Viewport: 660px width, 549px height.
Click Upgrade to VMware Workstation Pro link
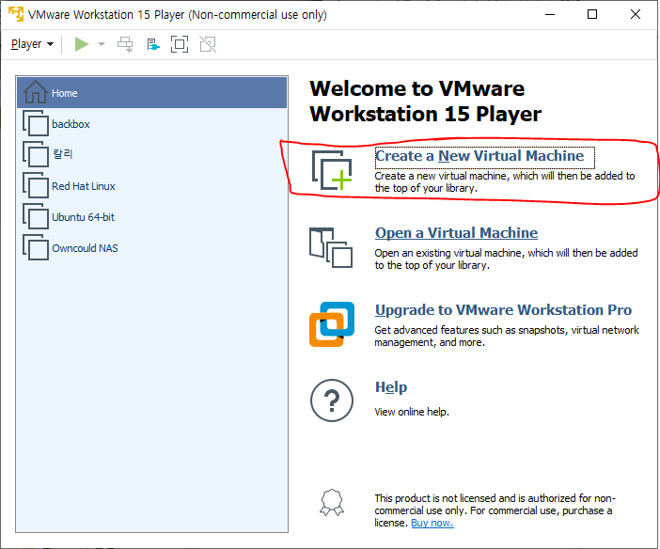click(x=503, y=310)
